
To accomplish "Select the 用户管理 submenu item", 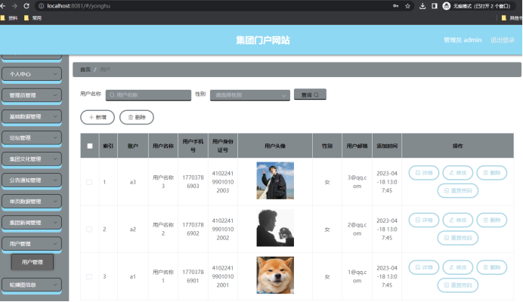I will (32, 262).
